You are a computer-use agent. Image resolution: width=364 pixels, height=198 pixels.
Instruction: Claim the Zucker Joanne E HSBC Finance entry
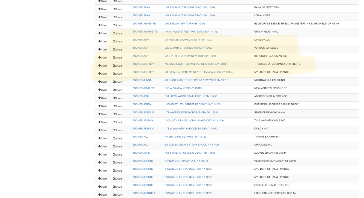coord(103,195)
